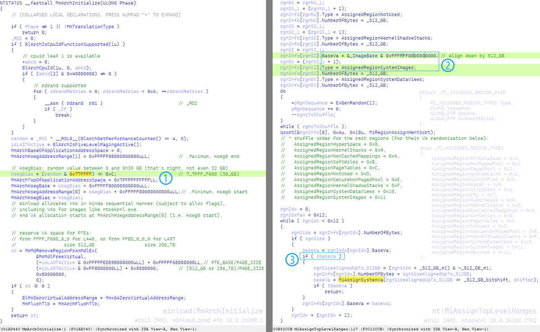
Task: Select the 'MmArchKsegBase = ksegBias +' line
Action: click(80, 185)
